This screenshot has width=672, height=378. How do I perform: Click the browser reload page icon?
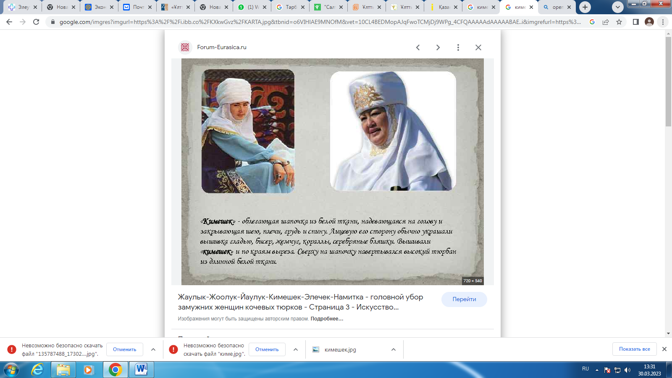(x=36, y=22)
